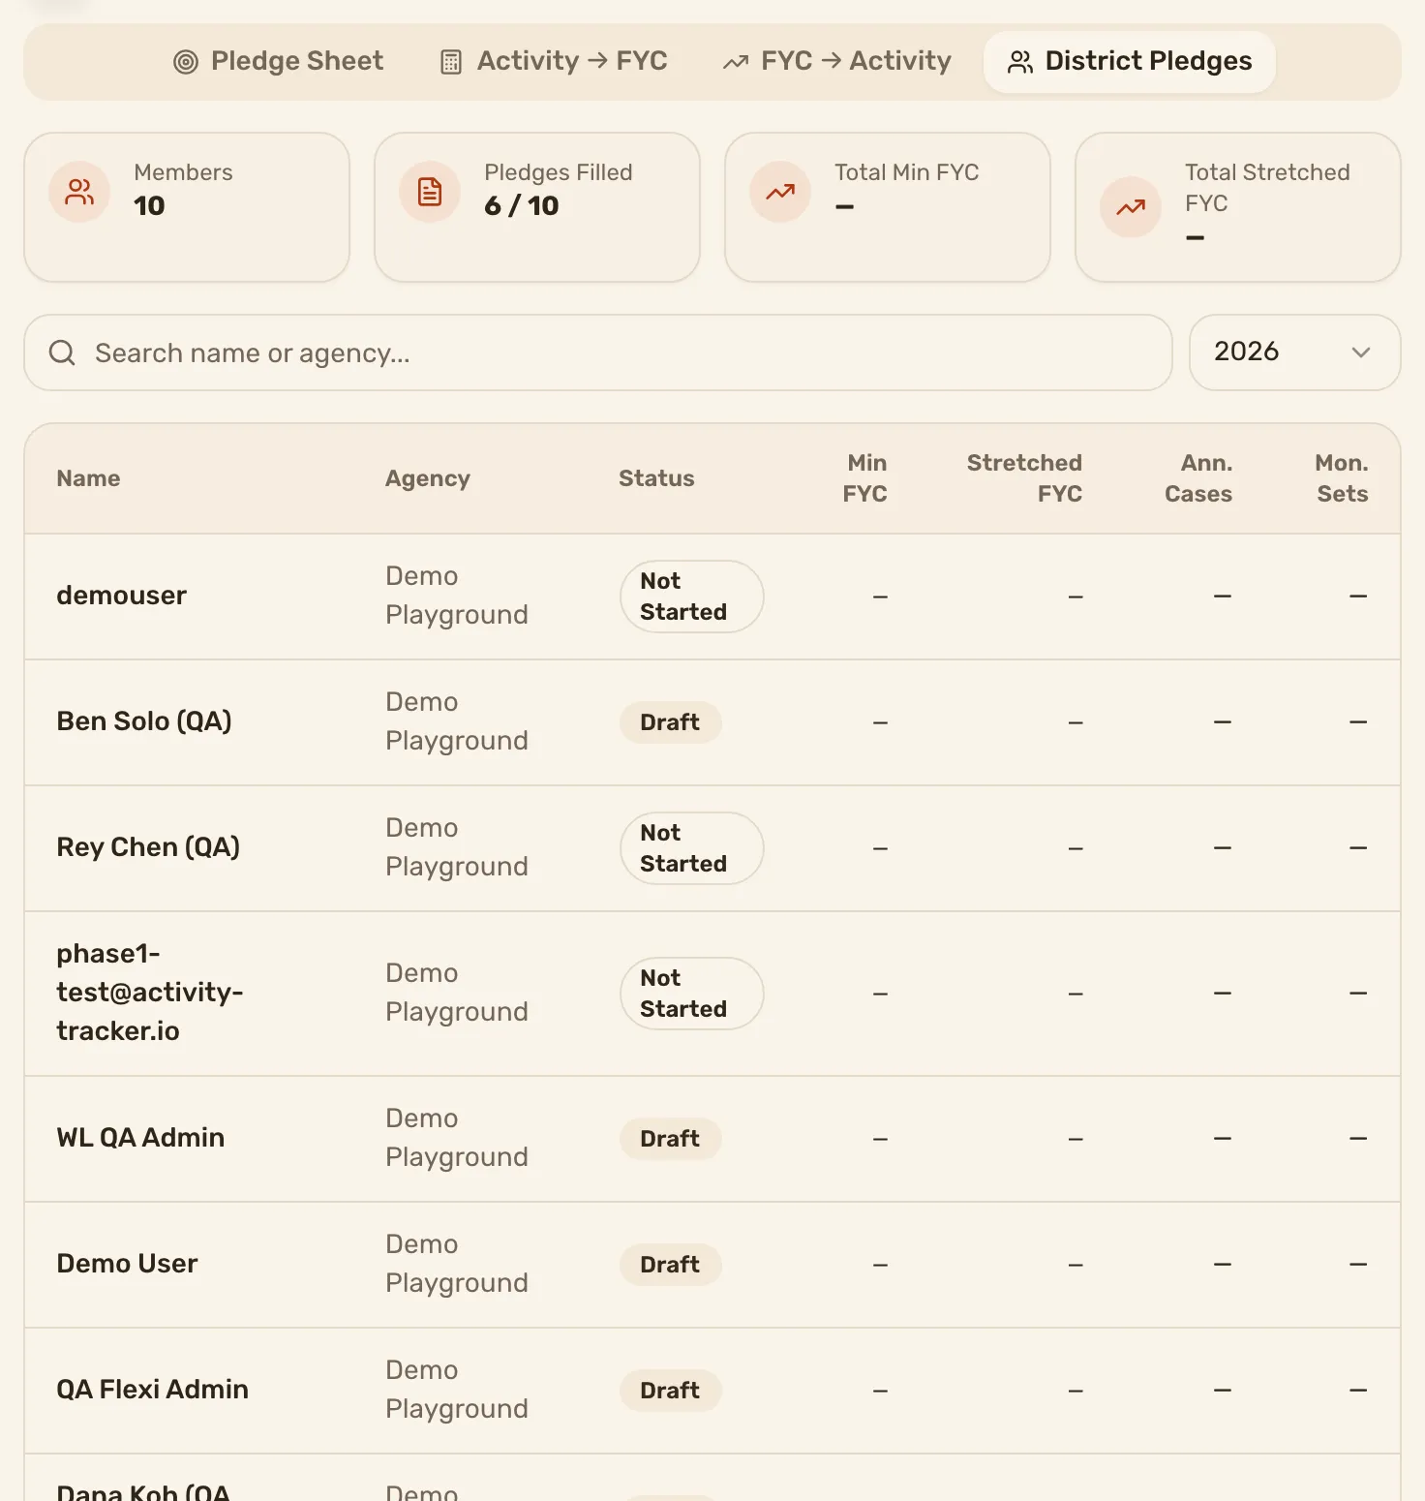Open the 2026 year dropdown
Viewport: 1425px width, 1501px height.
[x=1294, y=352]
